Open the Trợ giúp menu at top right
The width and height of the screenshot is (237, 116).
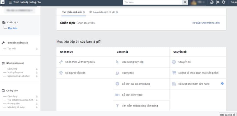(x=234, y=2)
